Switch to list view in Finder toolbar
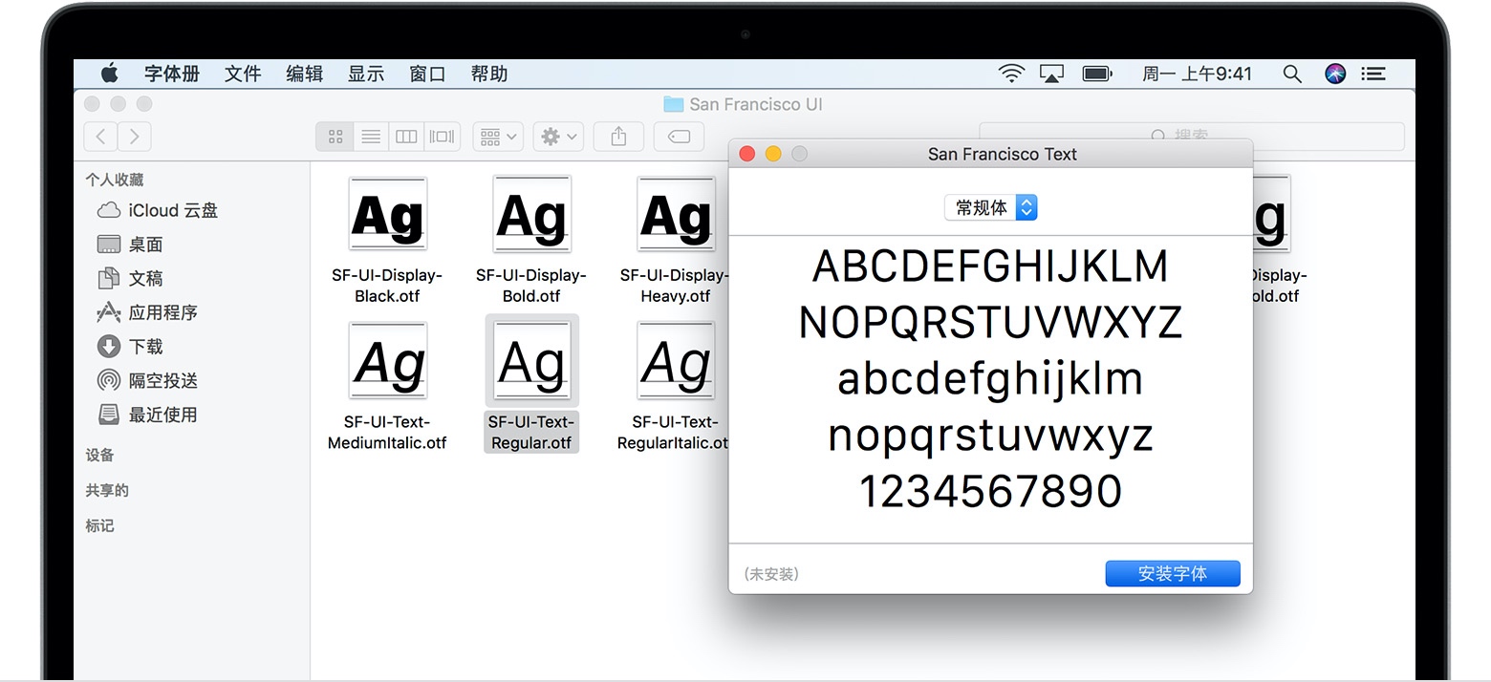Screen dimensions: 1491x682 coord(371,136)
